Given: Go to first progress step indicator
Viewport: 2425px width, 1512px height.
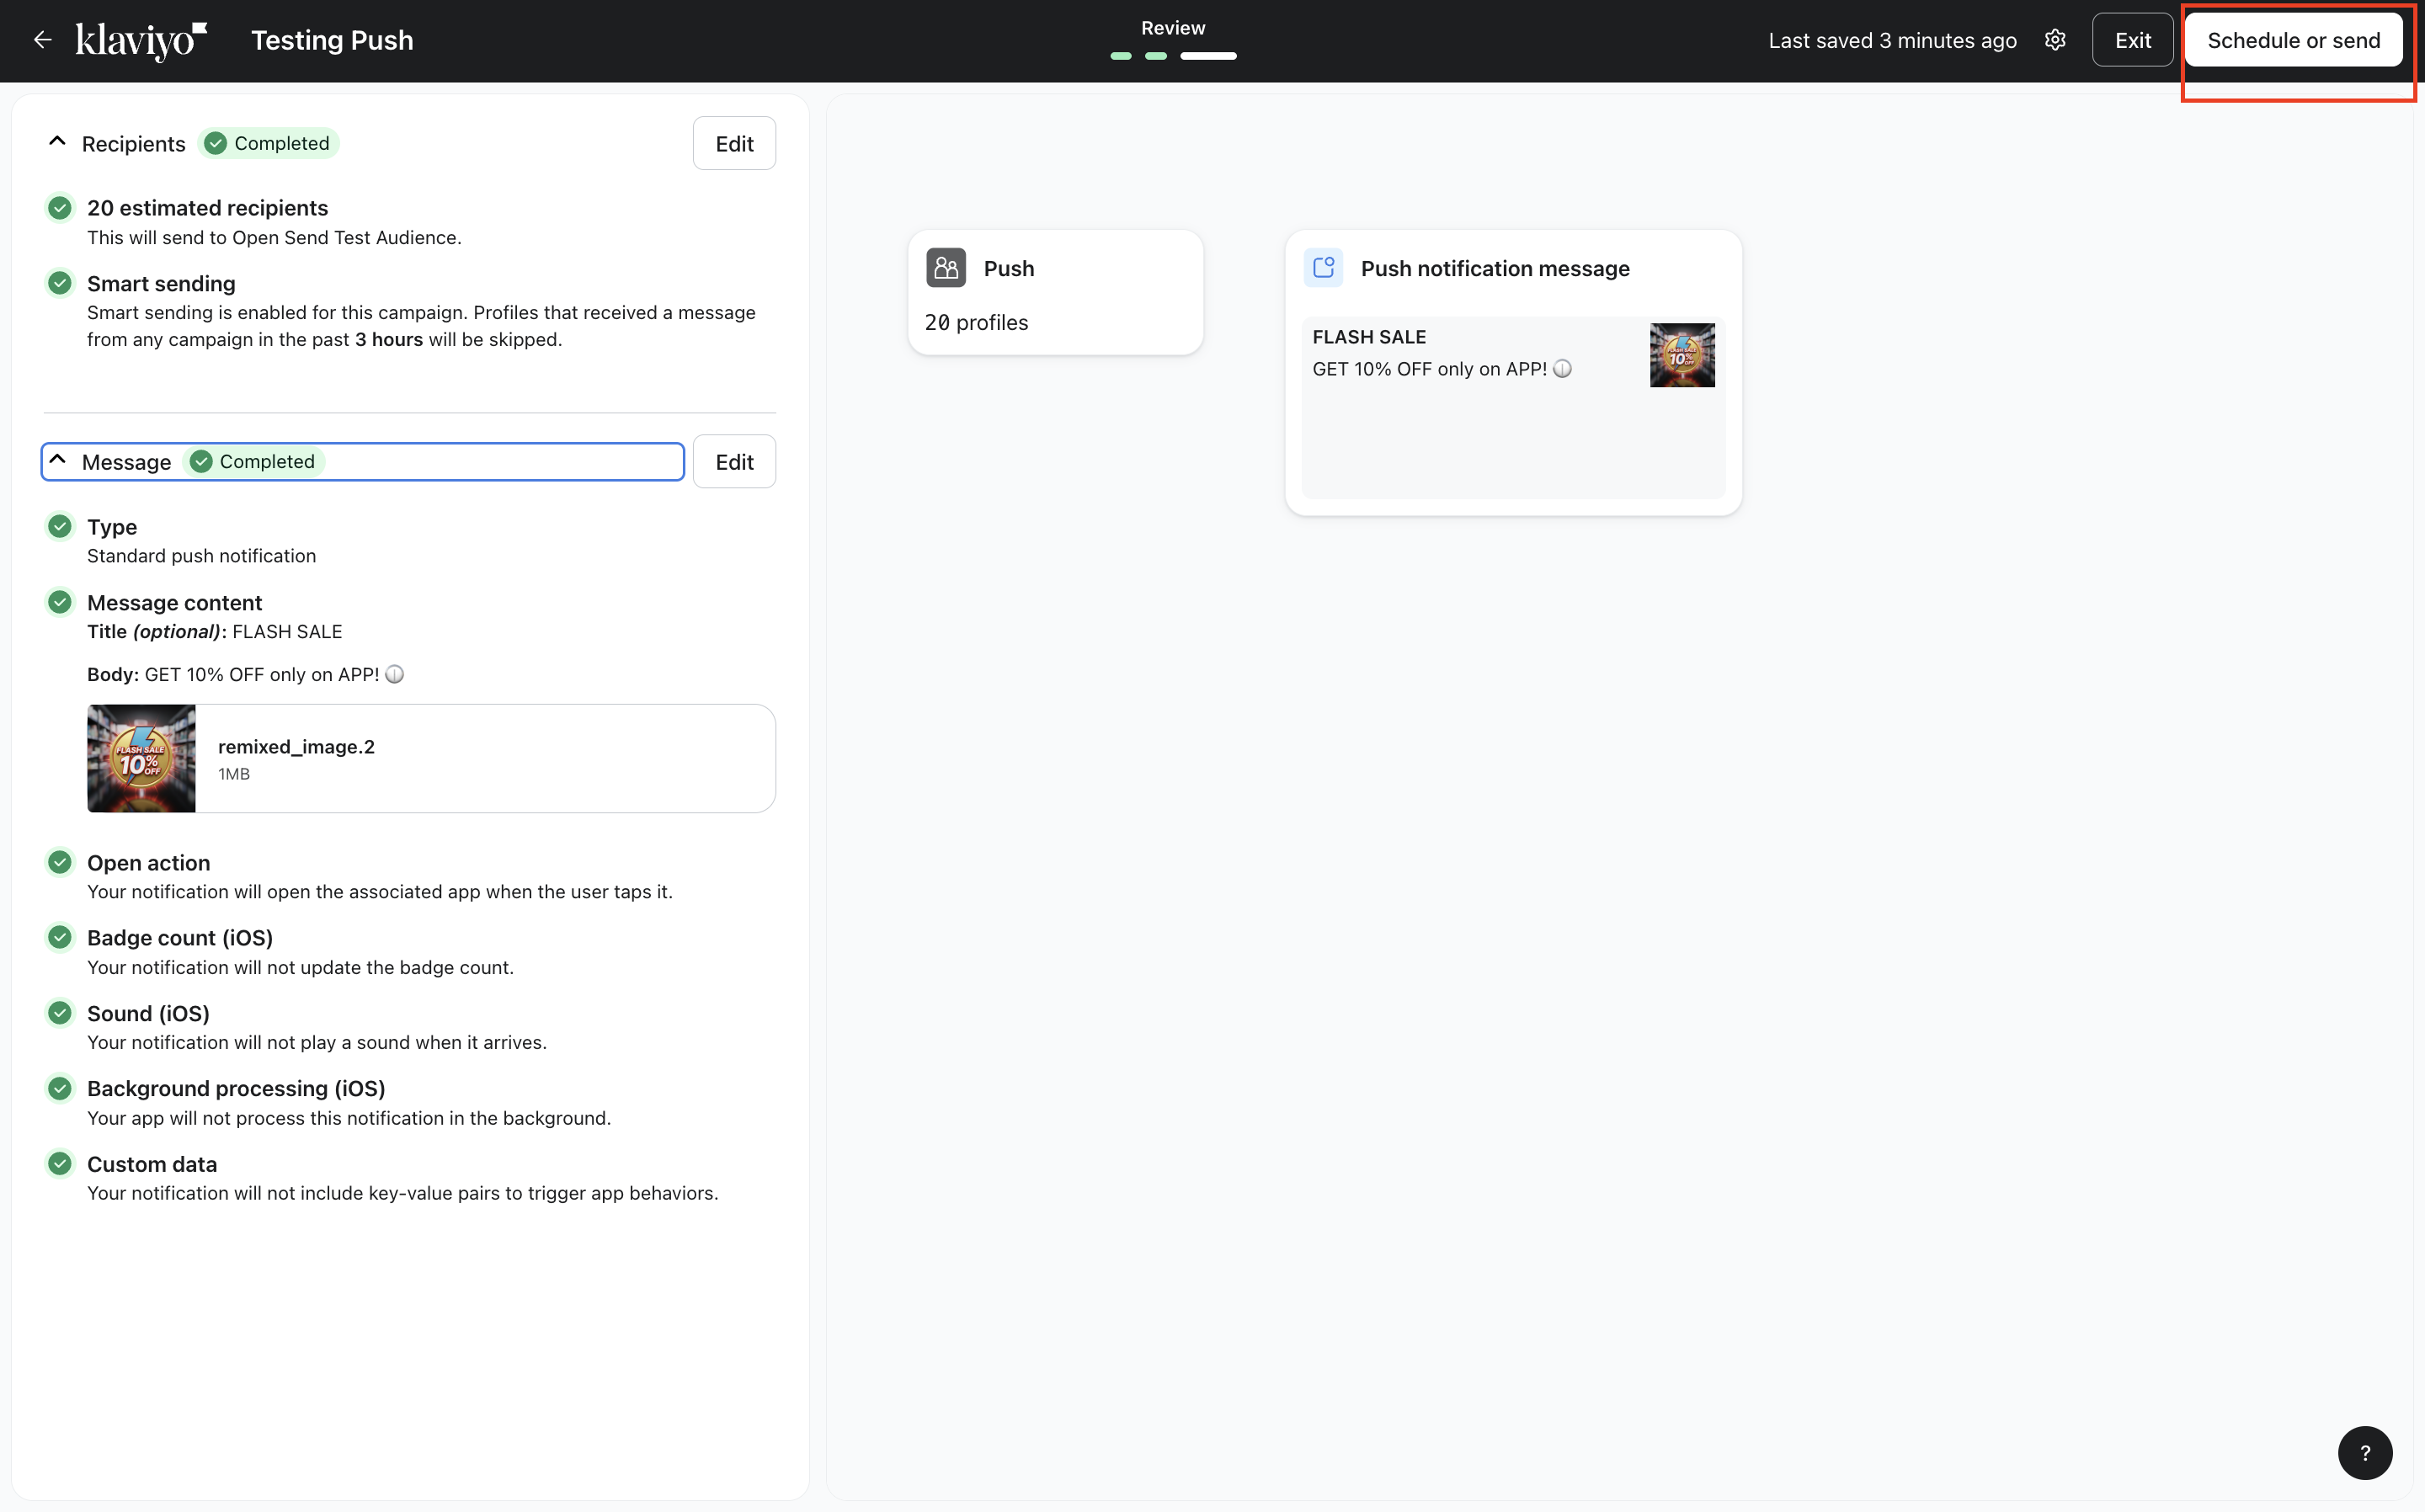Looking at the screenshot, I should point(1121,56).
